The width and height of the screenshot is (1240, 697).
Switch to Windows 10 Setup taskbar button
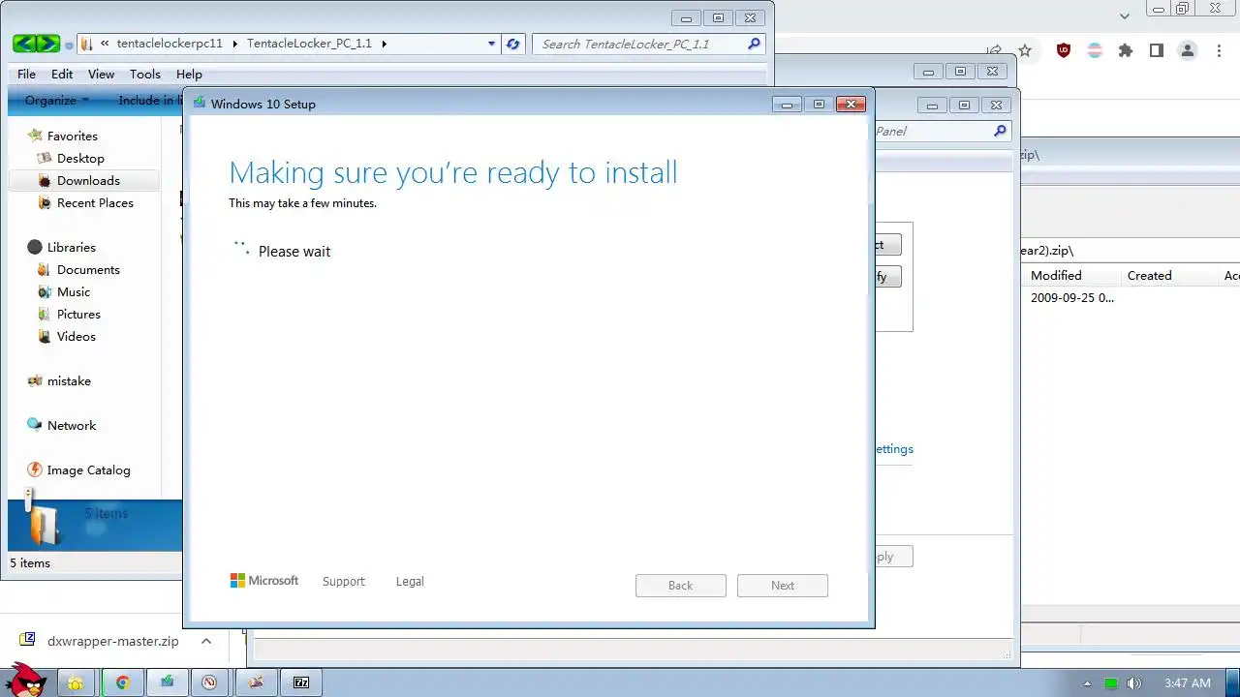(168, 682)
